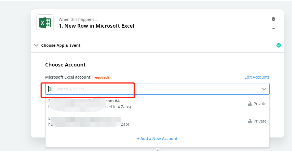The height and width of the screenshot is (151, 292).
Task: Open the Edit Accounts link
Action: [257, 77]
